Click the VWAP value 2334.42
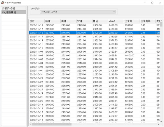Viewport: 164px width, 127px height. pos(113,67)
